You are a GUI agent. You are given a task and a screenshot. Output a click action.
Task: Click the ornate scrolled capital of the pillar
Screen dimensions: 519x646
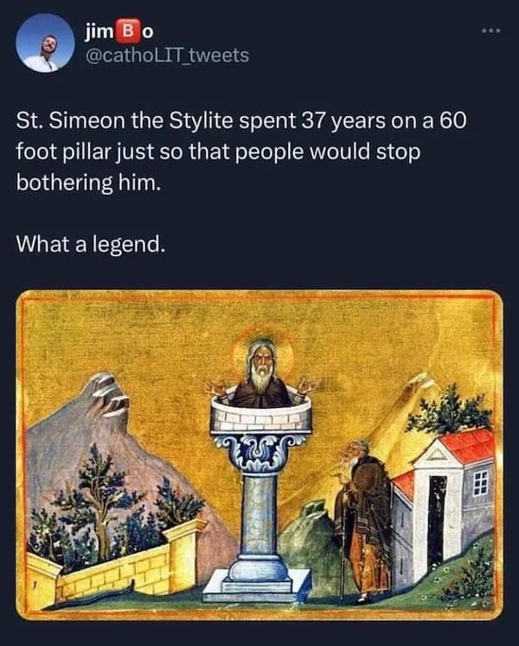[x=259, y=453]
